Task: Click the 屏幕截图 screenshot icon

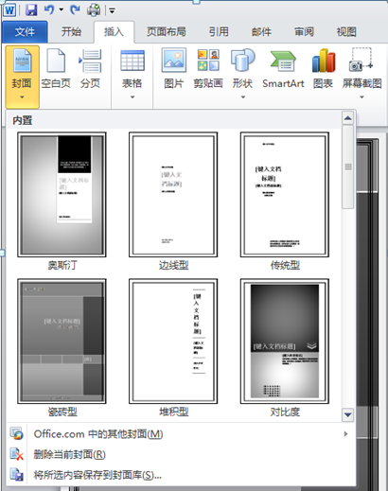Action: tap(362, 60)
